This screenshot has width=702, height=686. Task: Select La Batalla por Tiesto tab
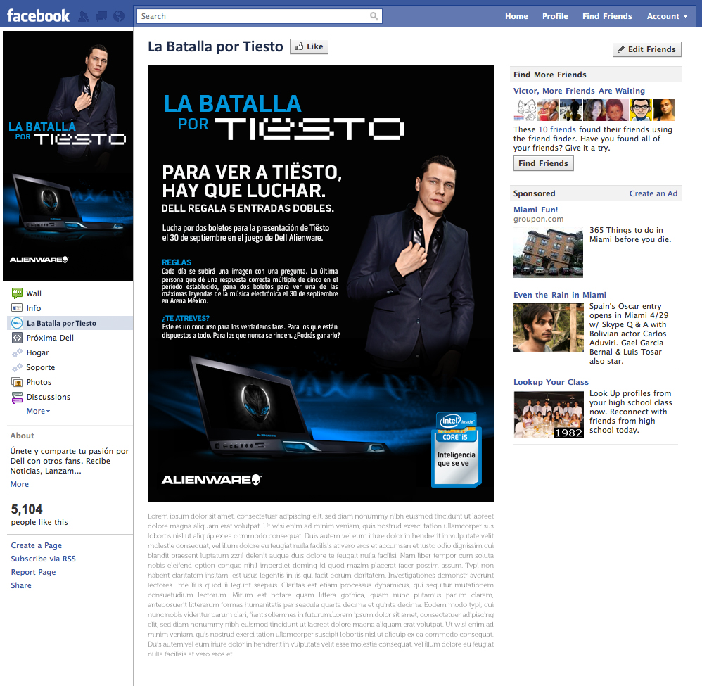70,323
